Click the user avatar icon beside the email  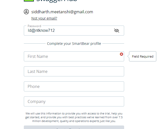click(x=26, y=12)
